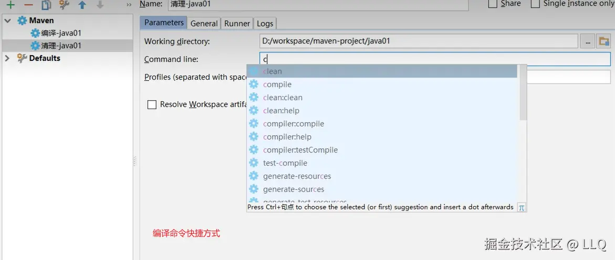Open the Parameters tab
This screenshot has height=260, width=615.
tap(164, 23)
